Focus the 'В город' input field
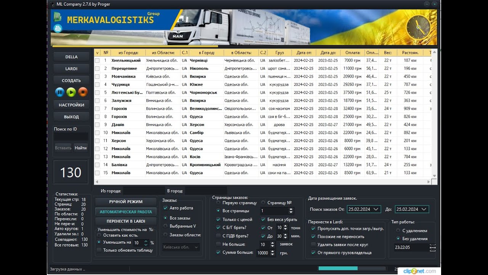The height and width of the screenshot is (275, 488). (x=205, y=191)
